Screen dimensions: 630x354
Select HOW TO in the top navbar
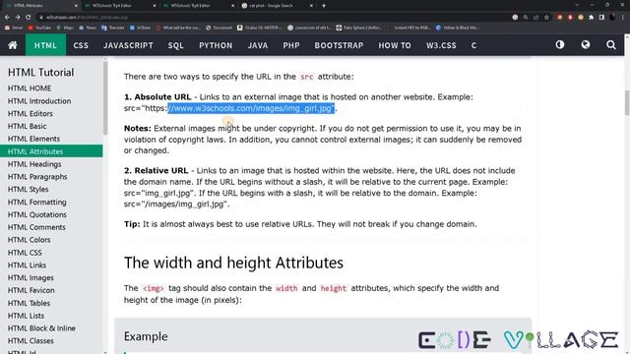point(395,45)
